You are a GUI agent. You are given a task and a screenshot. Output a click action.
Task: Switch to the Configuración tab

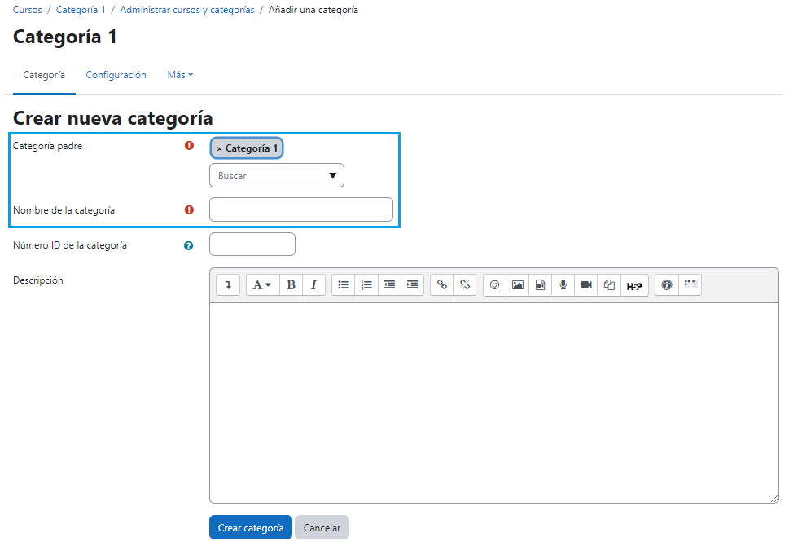tap(116, 74)
